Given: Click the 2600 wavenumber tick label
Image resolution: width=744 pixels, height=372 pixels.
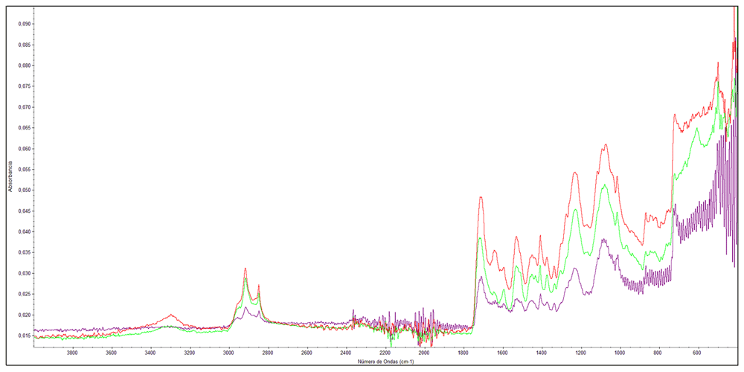Looking at the screenshot, I should 307,353.
